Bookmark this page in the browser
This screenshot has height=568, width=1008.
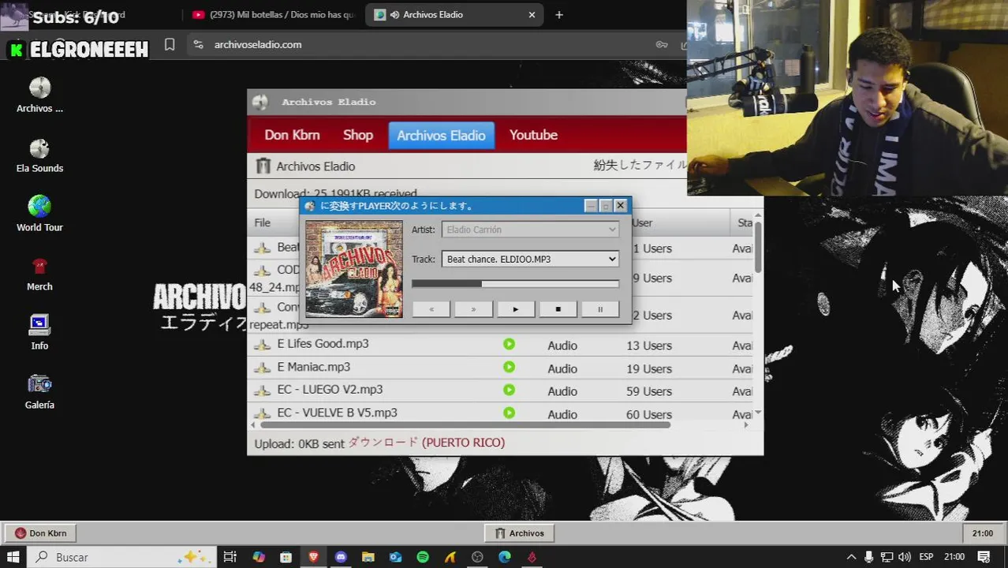tap(170, 45)
